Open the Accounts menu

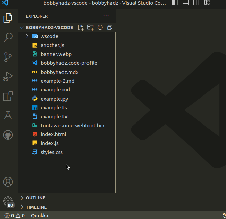(x=8, y=182)
